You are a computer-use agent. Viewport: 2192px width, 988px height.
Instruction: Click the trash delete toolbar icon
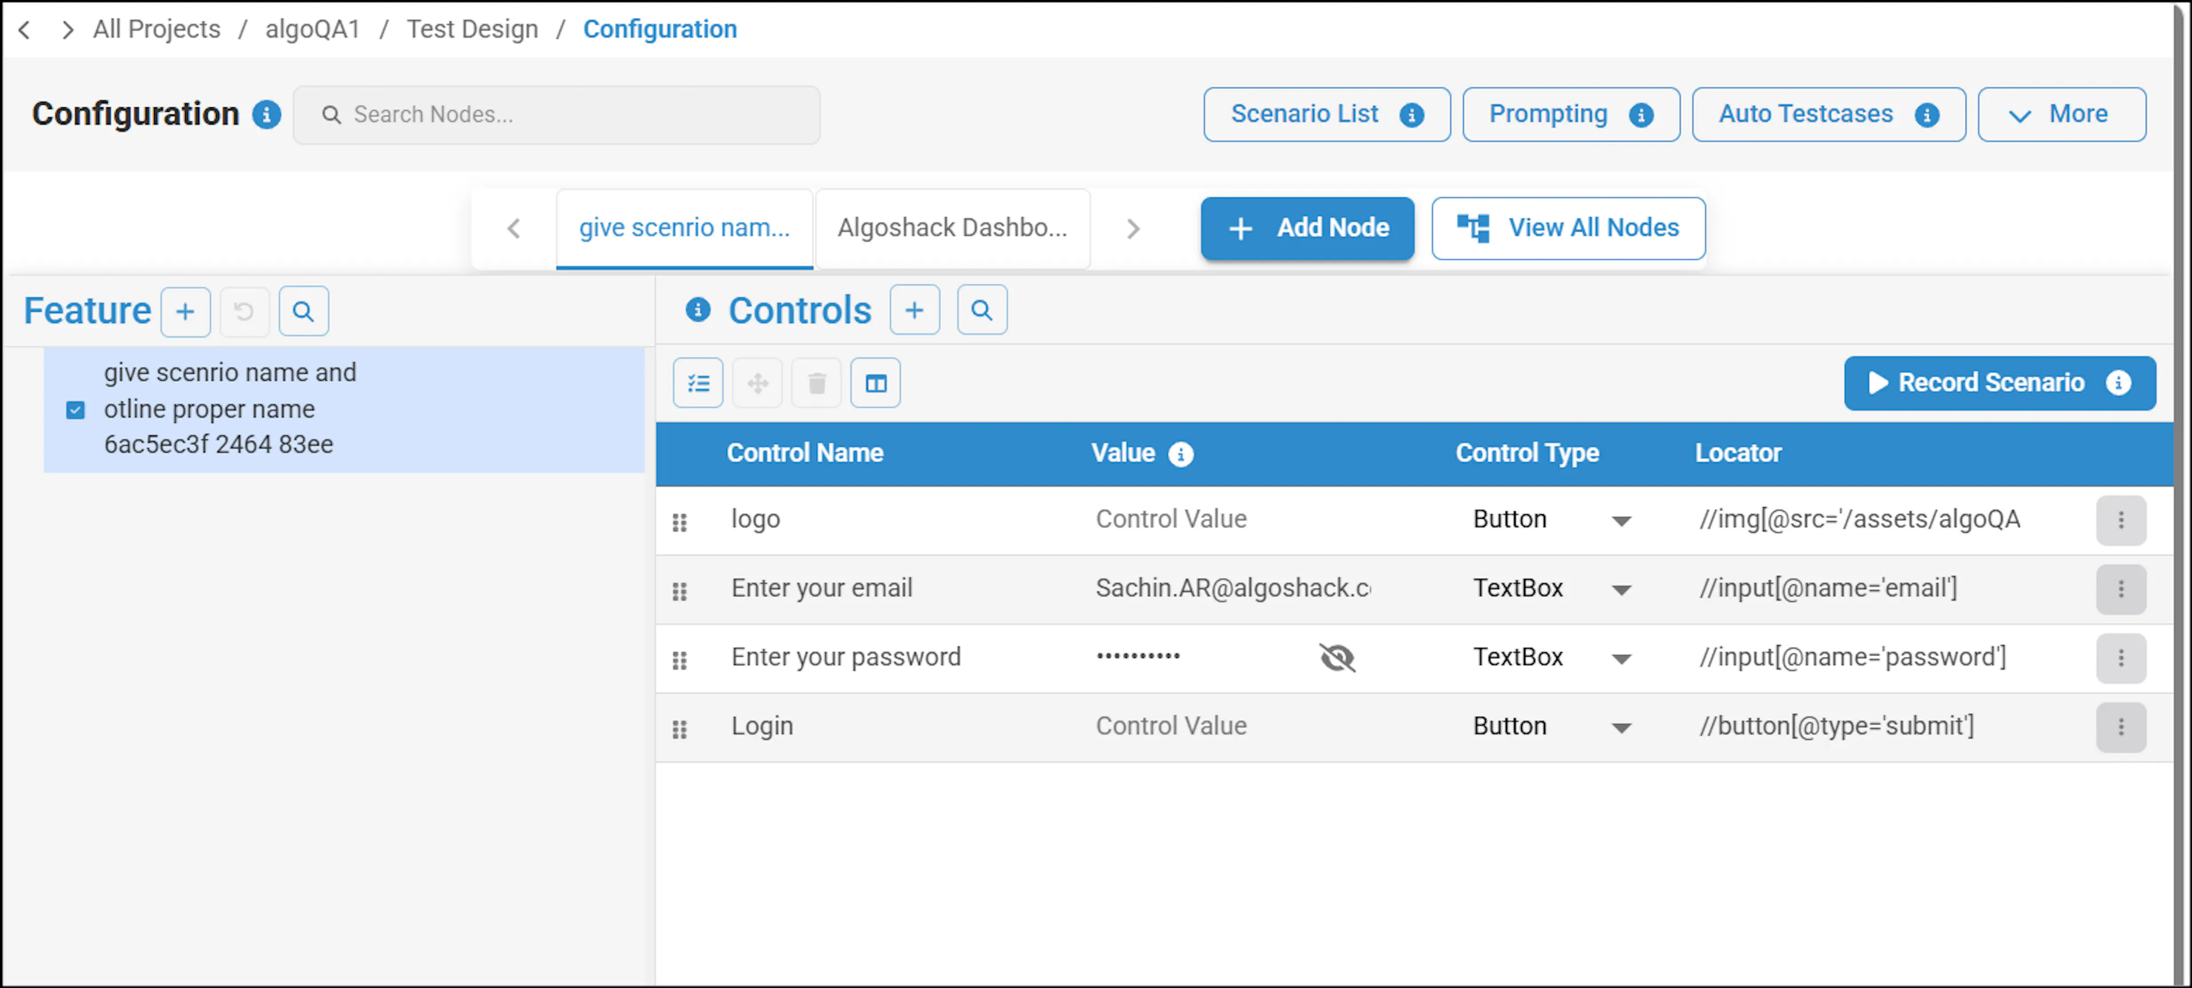click(817, 383)
